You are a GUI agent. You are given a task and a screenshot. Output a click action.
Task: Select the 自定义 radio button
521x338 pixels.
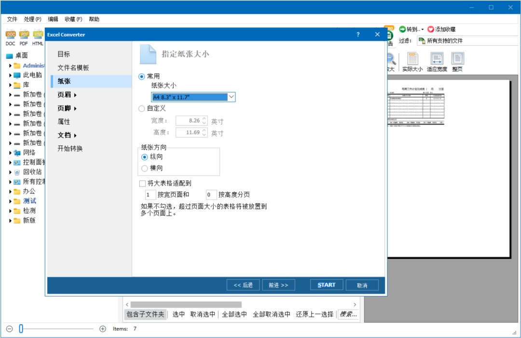click(141, 108)
